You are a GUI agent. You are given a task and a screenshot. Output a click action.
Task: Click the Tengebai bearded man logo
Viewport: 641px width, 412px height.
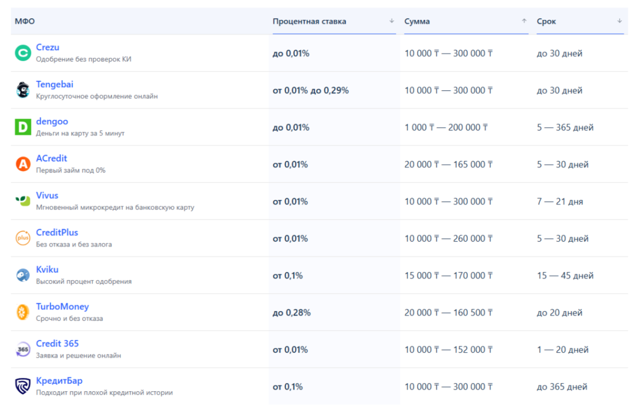coord(23,90)
